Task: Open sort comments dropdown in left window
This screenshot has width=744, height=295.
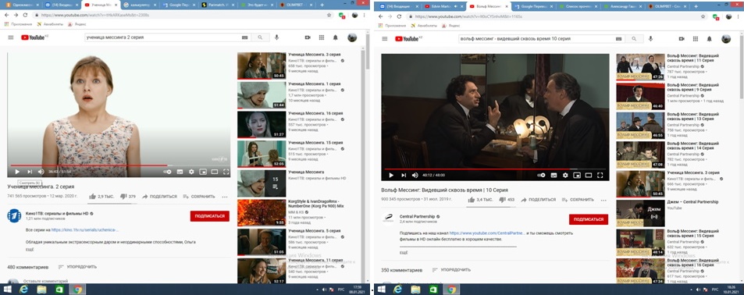Action: (x=77, y=267)
